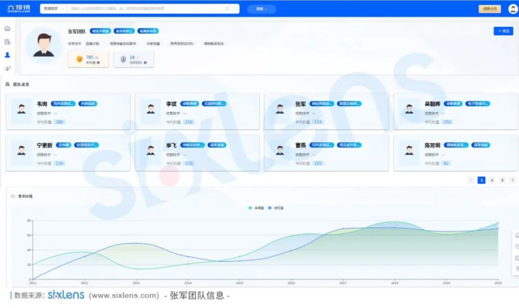Toggle the blue series in chart legend

[276, 208]
